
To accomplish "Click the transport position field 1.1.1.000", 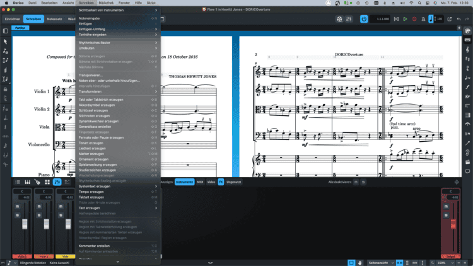I will (x=380, y=19).
